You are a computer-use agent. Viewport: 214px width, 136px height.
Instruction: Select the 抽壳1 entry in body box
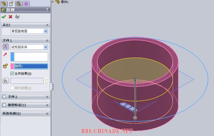click(x=31, y=66)
